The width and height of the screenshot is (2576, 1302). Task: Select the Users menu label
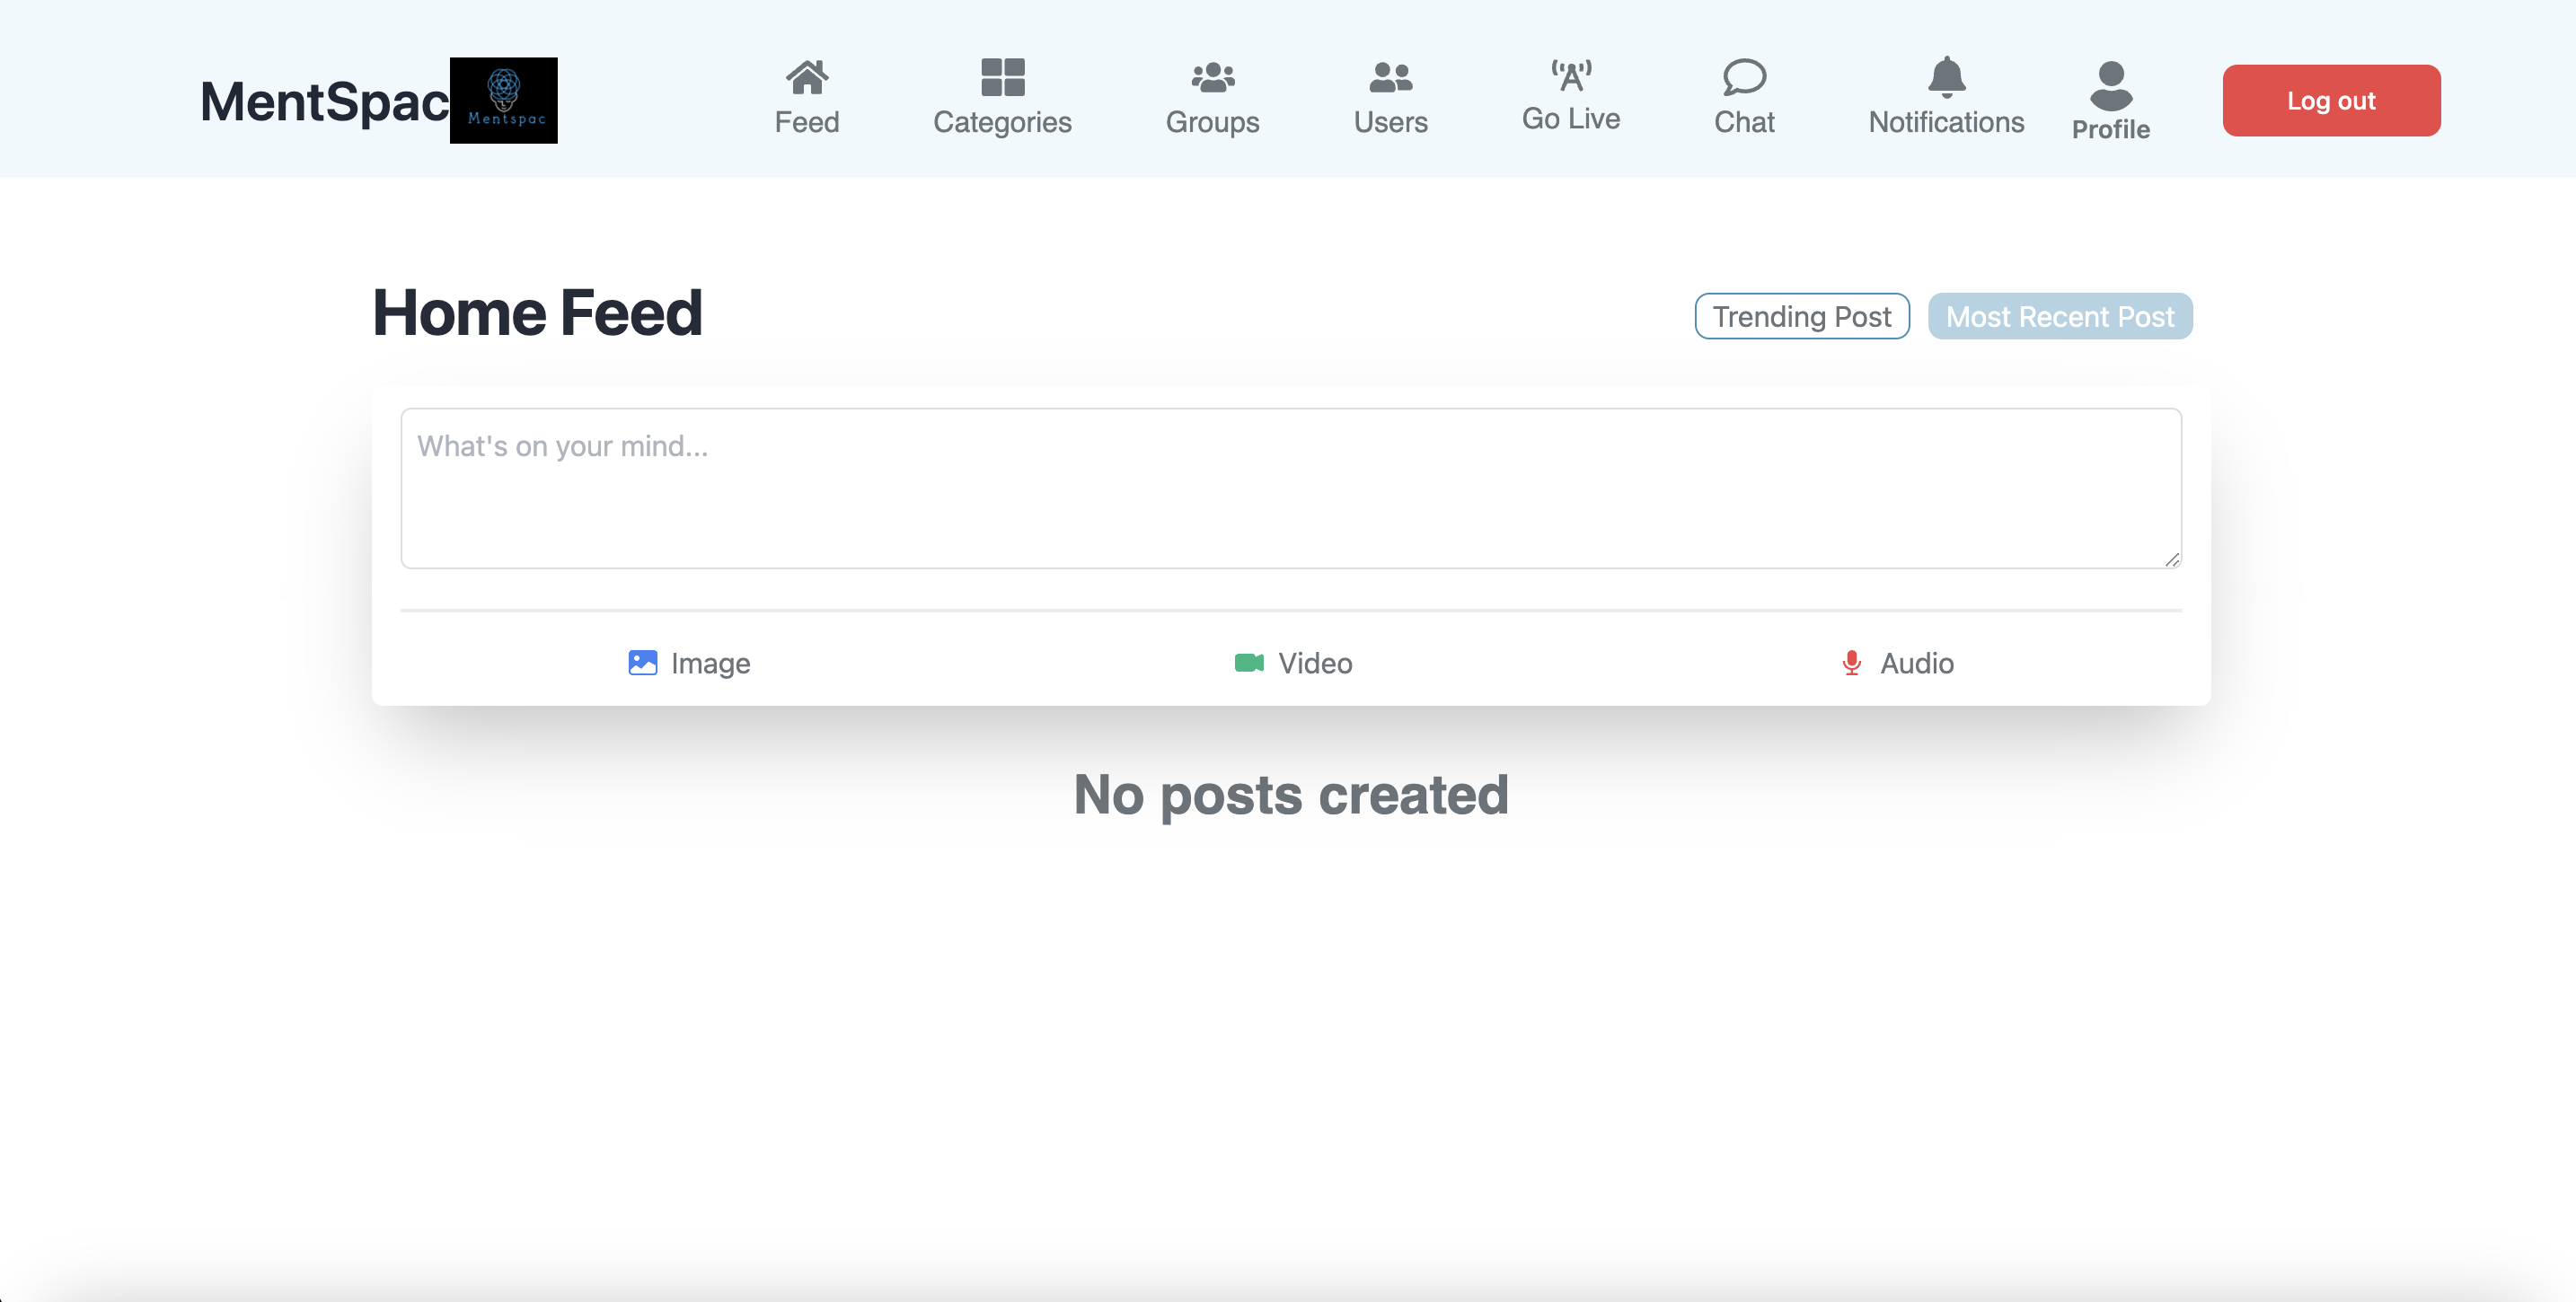(1390, 122)
